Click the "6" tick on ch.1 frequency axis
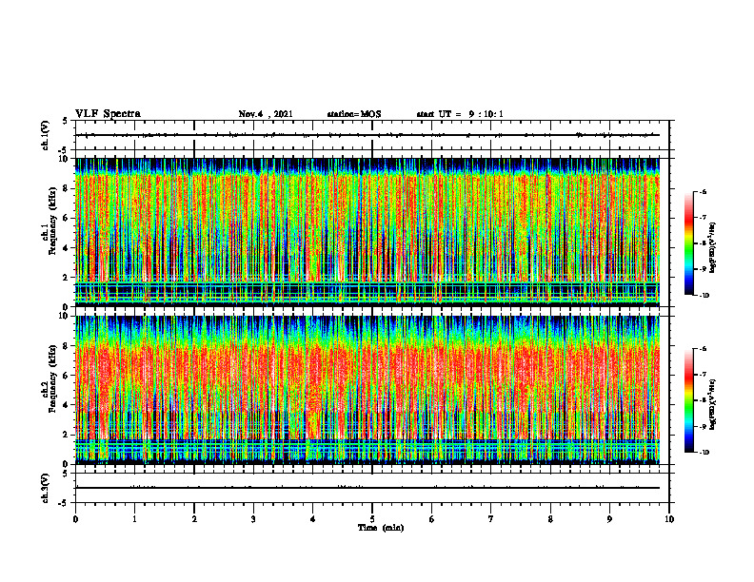 [x=67, y=218]
